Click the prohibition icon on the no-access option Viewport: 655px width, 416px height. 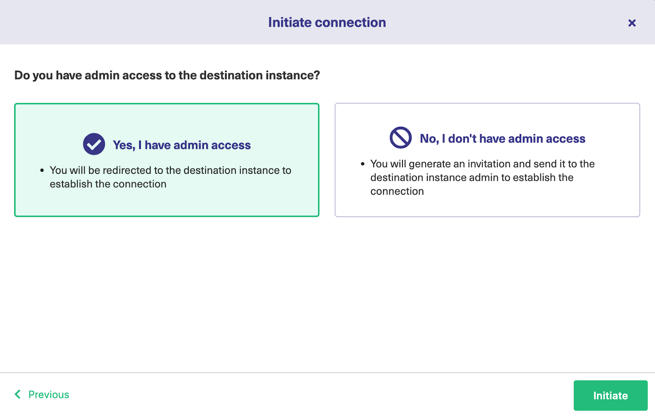400,137
